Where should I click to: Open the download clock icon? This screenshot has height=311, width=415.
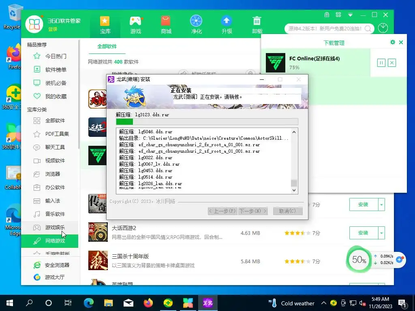(383, 28)
